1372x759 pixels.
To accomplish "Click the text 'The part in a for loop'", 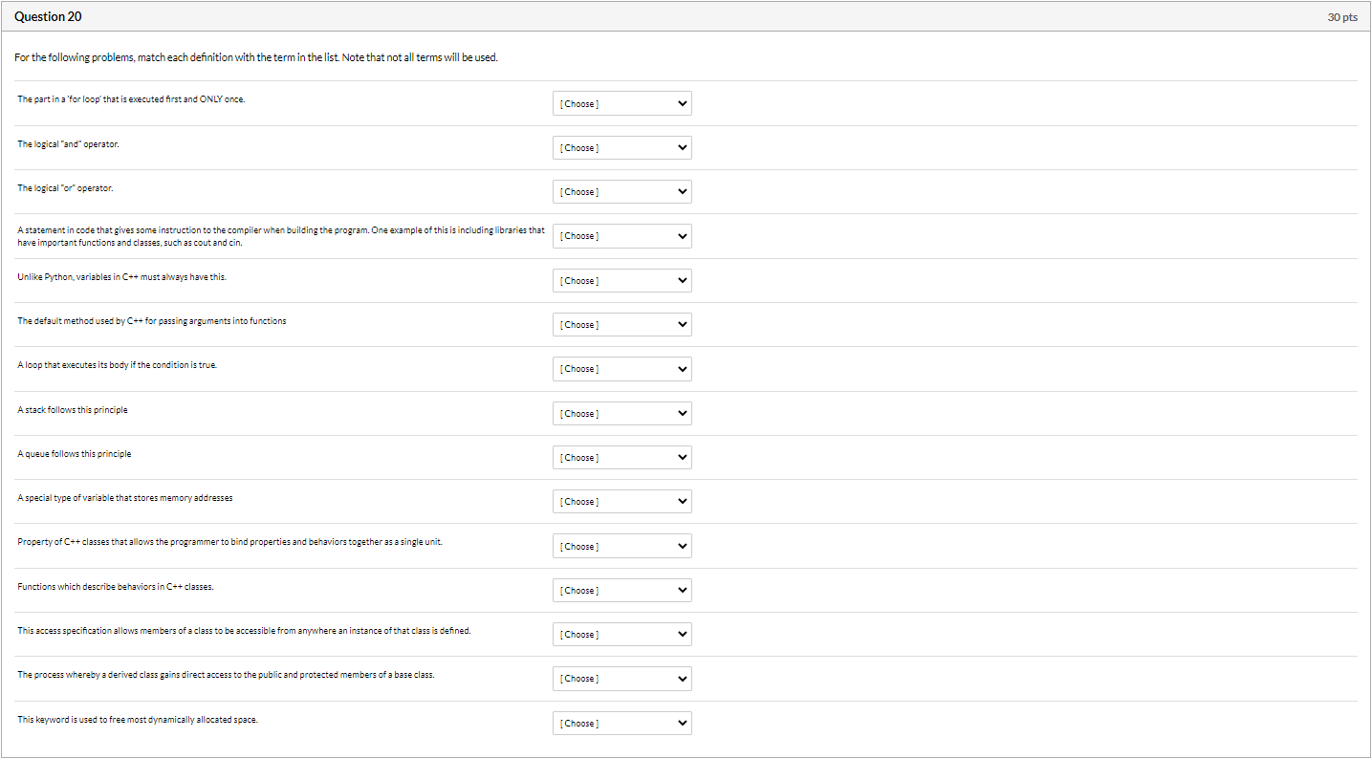I will [131, 99].
